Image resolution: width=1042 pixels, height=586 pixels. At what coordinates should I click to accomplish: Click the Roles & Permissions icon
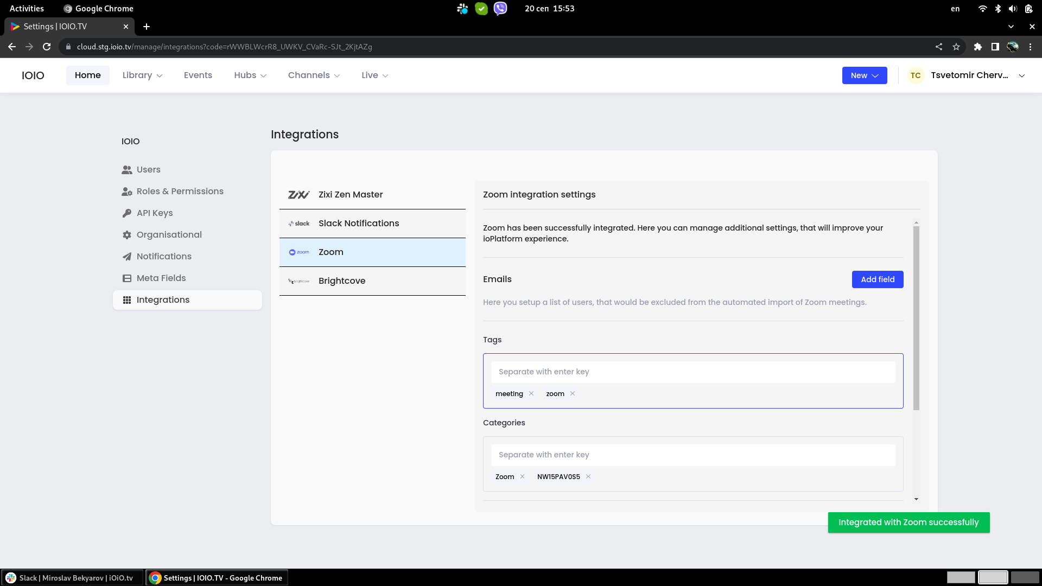tap(127, 192)
